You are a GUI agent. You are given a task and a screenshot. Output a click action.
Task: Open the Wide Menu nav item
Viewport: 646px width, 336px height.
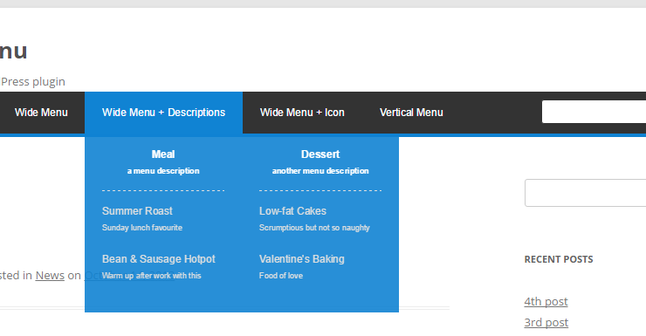coord(41,113)
